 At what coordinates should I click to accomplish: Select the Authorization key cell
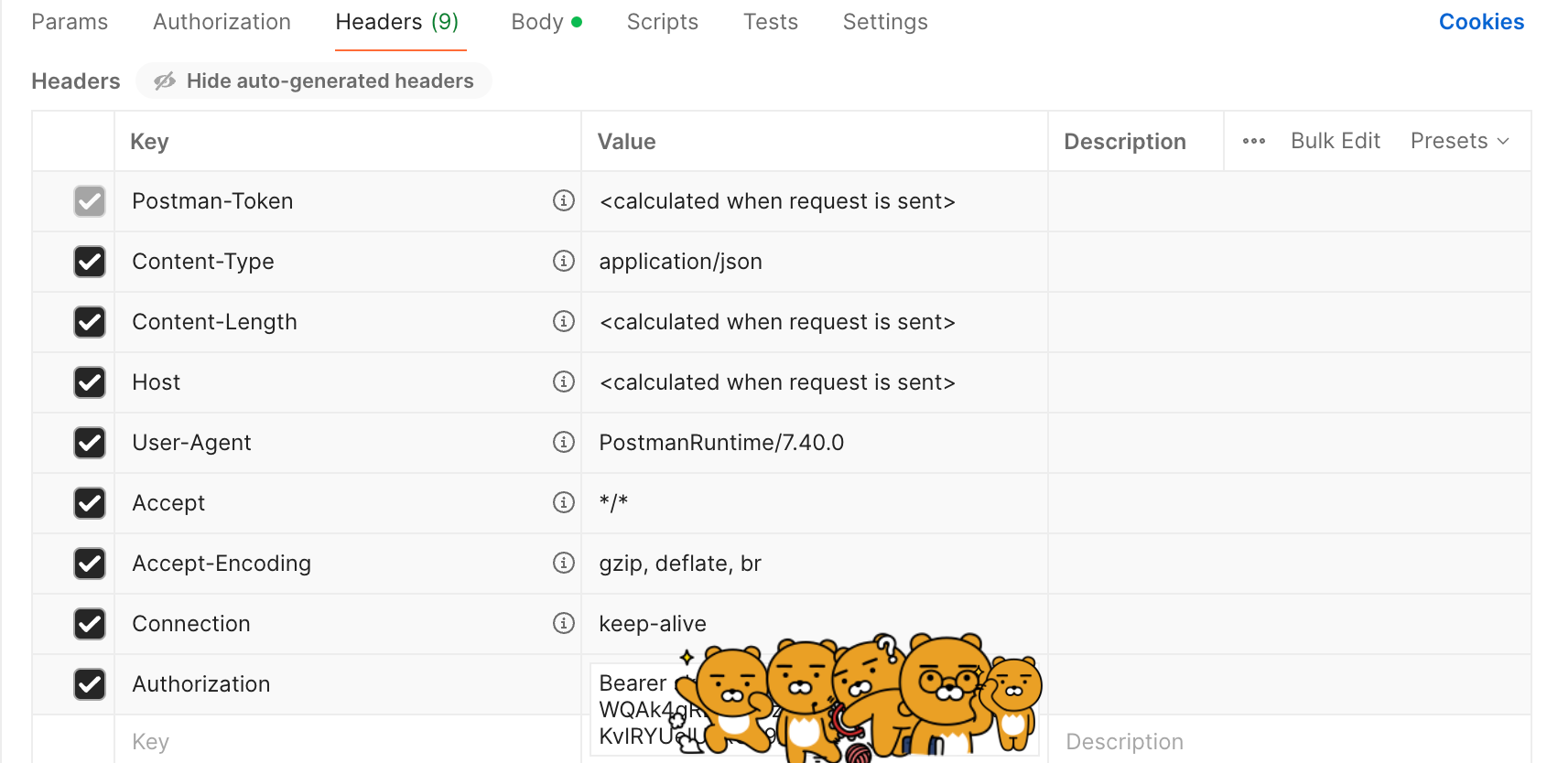(348, 684)
